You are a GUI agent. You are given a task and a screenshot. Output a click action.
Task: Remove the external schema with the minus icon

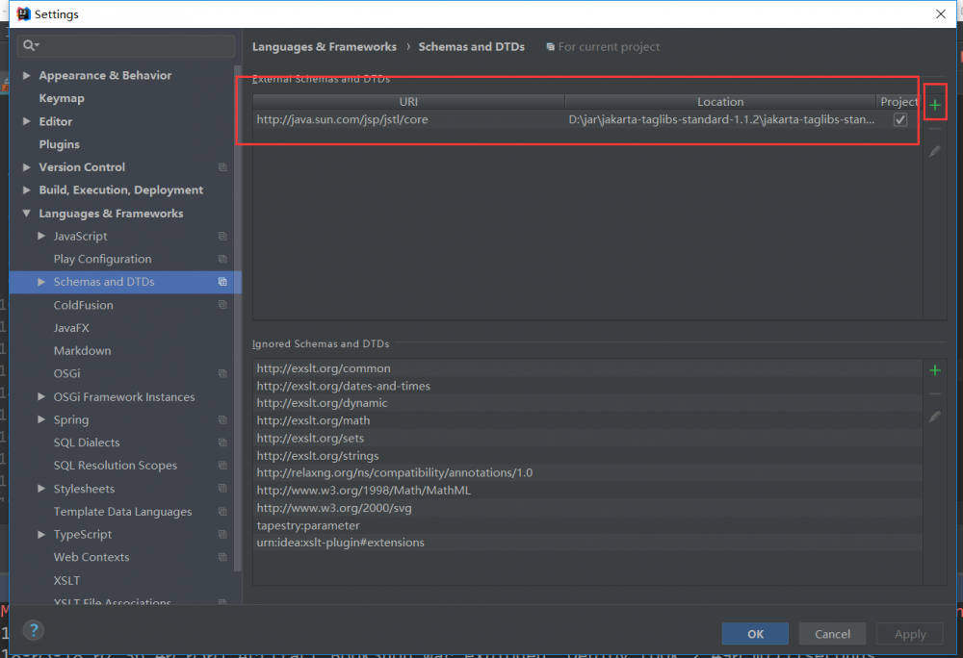pyautogui.click(x=935, y=127)
